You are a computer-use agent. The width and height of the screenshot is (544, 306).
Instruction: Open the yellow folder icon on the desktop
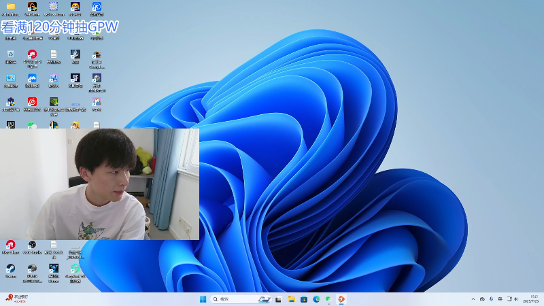(11, 7)
